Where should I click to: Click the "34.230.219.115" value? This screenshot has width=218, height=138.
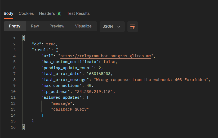pos(94,92)
